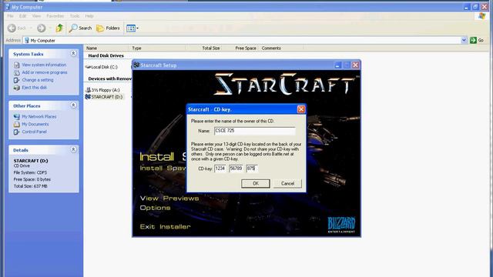Open Search in My Computer toolbar
493x277 pixels.
(x=80, y=28)
